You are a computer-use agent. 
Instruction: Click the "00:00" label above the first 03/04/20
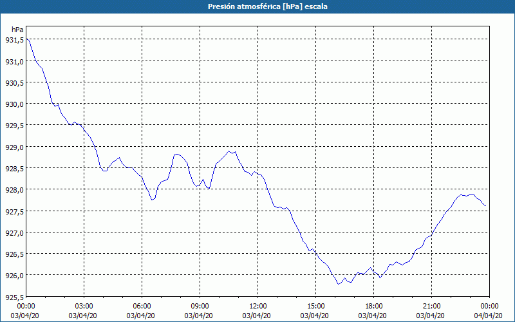pos(26,307)
